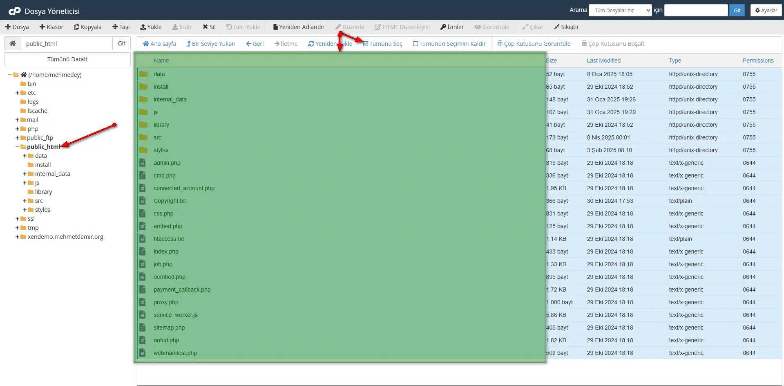Viewport: 784px width, 386px height.
Task: Collapse the tree with Tümünü Daralt
Action: coord(67,59)
